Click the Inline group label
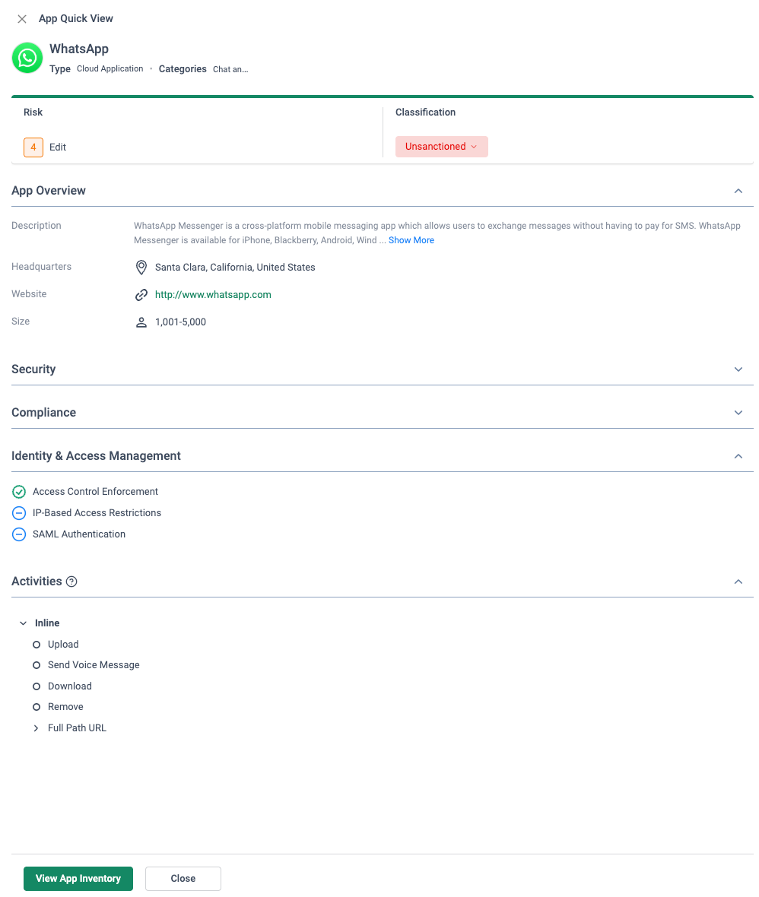 click(x=47, y=623)
